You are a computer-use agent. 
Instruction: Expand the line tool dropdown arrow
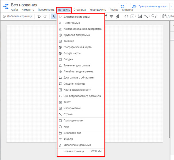pos(149,16)
